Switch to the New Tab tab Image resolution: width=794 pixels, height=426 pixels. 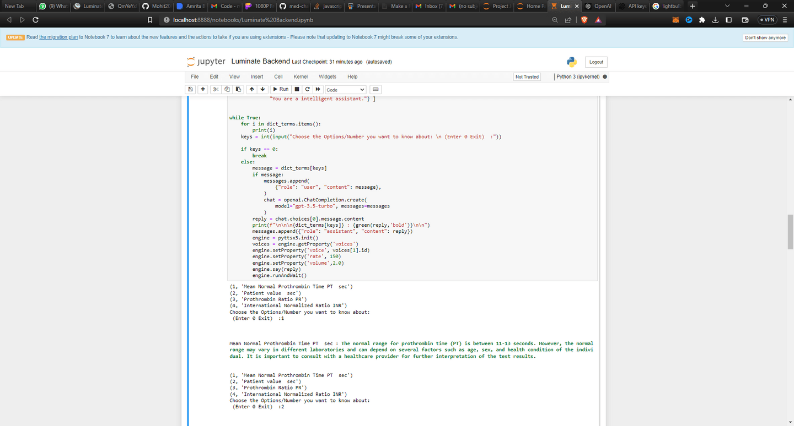pos(17,6)
